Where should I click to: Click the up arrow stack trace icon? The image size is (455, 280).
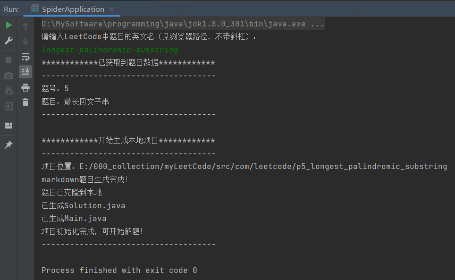point(25,26)
